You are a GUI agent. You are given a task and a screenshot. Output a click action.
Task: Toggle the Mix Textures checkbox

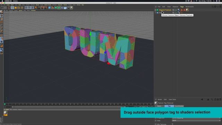point(172,124)
